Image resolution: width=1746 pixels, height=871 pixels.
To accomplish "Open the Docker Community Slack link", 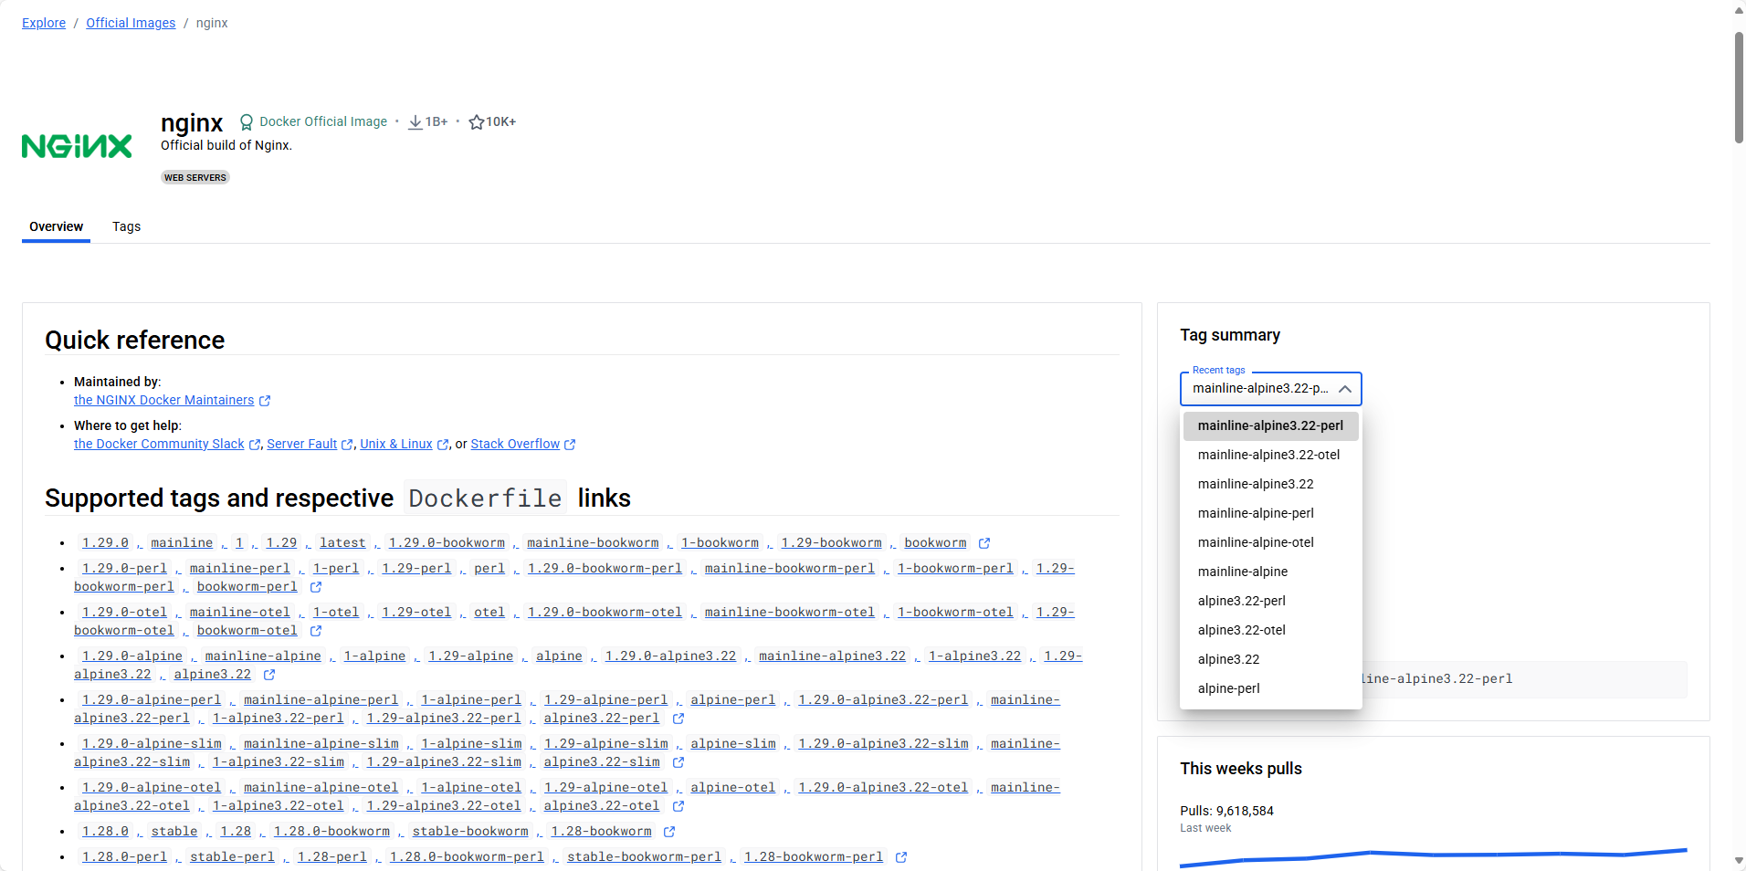I will pyautogui.click(x=159, y=444).
